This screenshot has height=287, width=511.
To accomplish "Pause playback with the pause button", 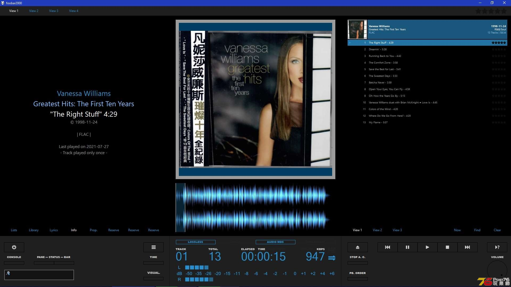I will (x=407, y=247).
